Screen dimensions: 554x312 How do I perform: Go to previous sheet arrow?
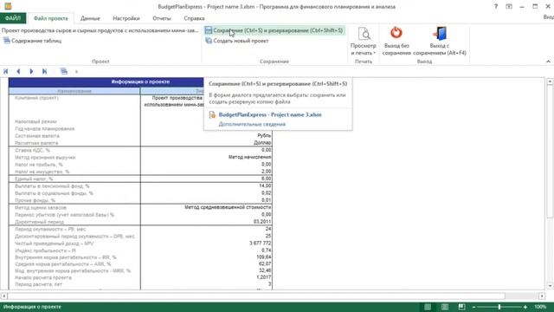pyautogui.click(x=18, y=71)
